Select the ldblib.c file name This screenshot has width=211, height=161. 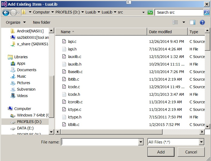(x=74, y=125)
